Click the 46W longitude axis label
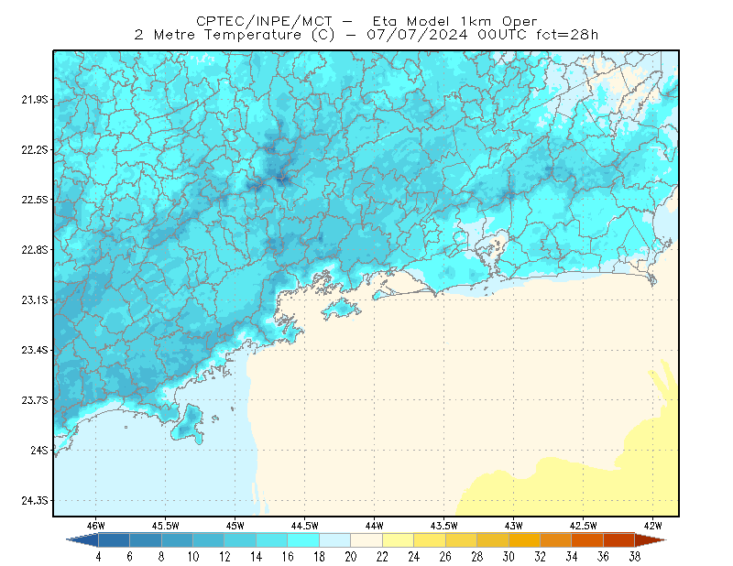The height and width of the screenshot is (566, 733). tap(96, 526)
